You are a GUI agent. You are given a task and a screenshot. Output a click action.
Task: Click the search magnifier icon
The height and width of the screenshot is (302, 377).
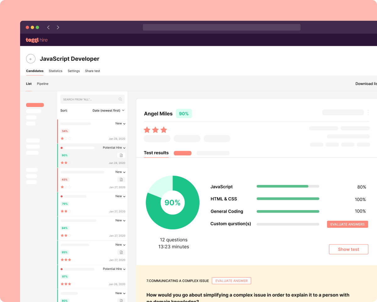(120, 99)
